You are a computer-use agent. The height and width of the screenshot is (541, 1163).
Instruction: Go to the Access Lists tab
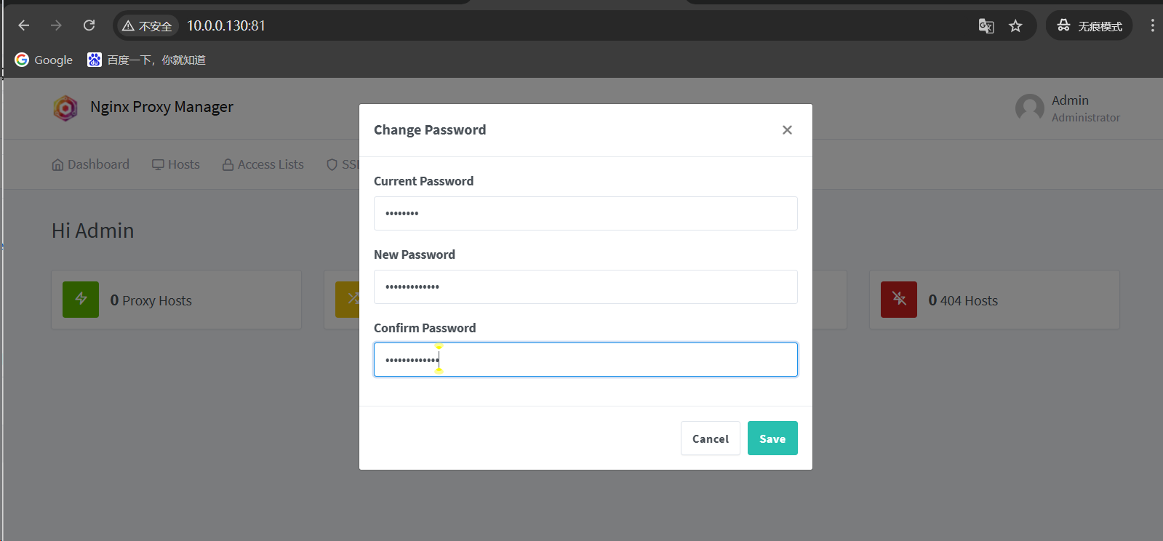pyautogui.click(x=263, y=164)
